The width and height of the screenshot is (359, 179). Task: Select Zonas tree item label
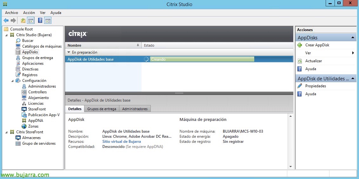click(33, 126)
